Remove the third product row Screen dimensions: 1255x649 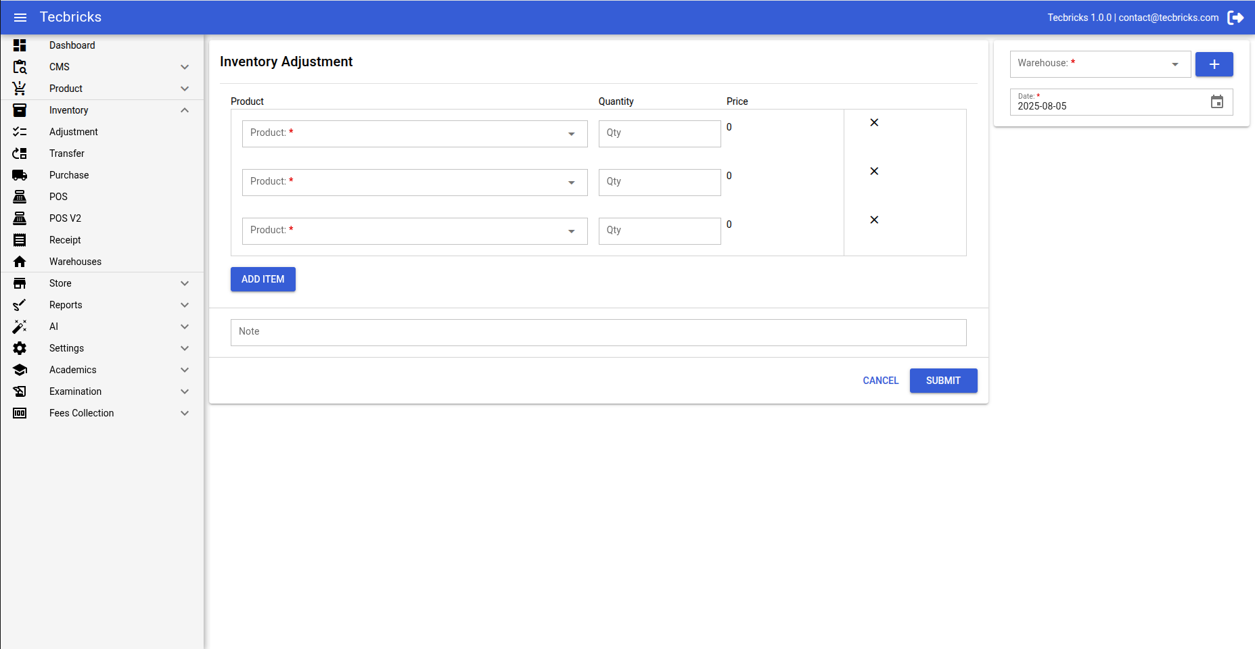[874, 220]
